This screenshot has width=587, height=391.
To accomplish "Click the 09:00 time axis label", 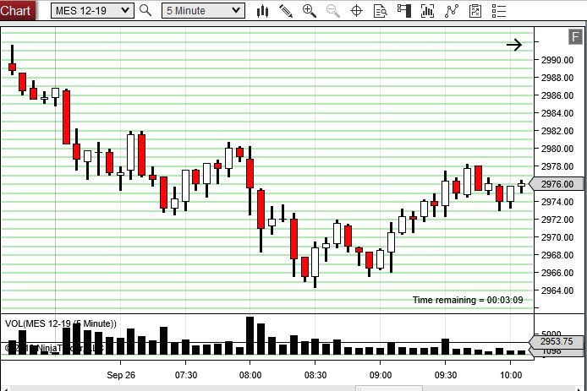I will pos(381,375).
